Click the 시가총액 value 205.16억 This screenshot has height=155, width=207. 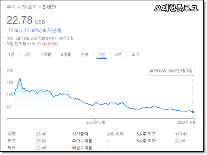[x=115, y=134]
